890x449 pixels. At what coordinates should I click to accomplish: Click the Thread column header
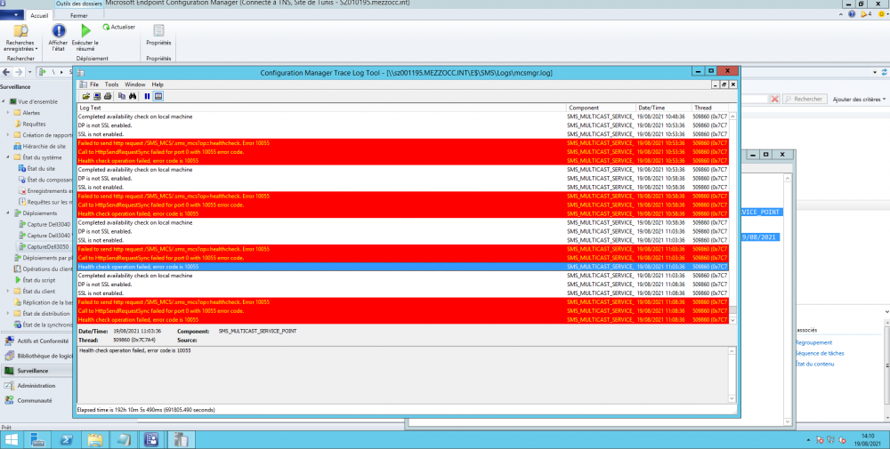point(709,108)
